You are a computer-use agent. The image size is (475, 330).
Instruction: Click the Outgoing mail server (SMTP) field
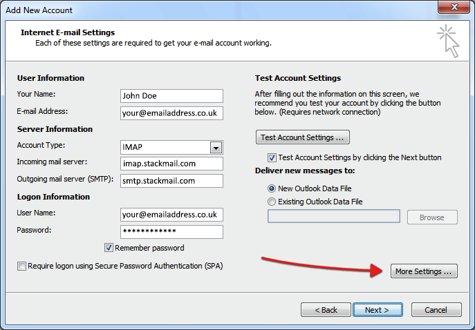(171, 181)
